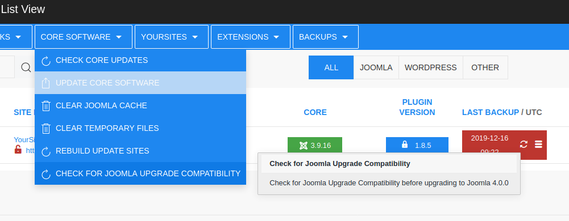Click trash icon beside Clear Temporary Files

coord(45,129)
